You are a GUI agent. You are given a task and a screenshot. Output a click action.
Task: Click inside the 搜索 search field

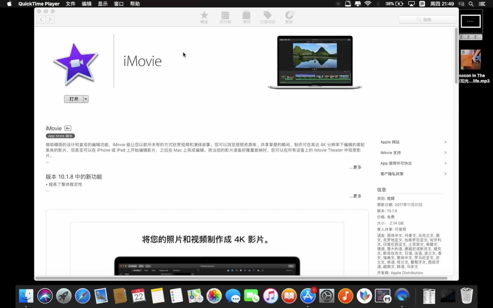427,20
